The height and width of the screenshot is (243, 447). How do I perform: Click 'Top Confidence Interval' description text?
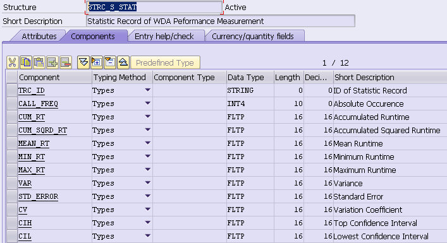[375, 223]
